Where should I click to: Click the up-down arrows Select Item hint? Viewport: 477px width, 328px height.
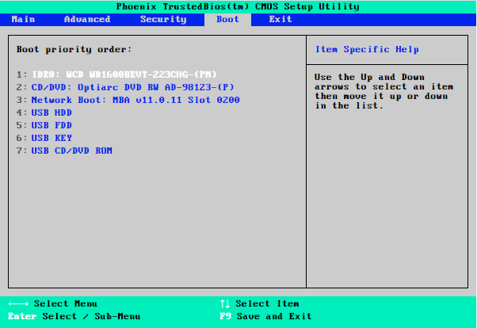click(259, 303)
